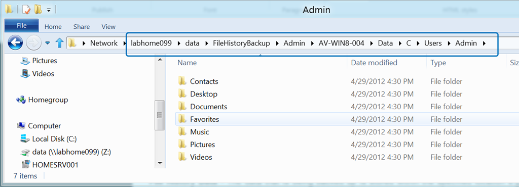Click the navigation pane scroll up arrow
The image size is (519, 187).
click(160, 60)
